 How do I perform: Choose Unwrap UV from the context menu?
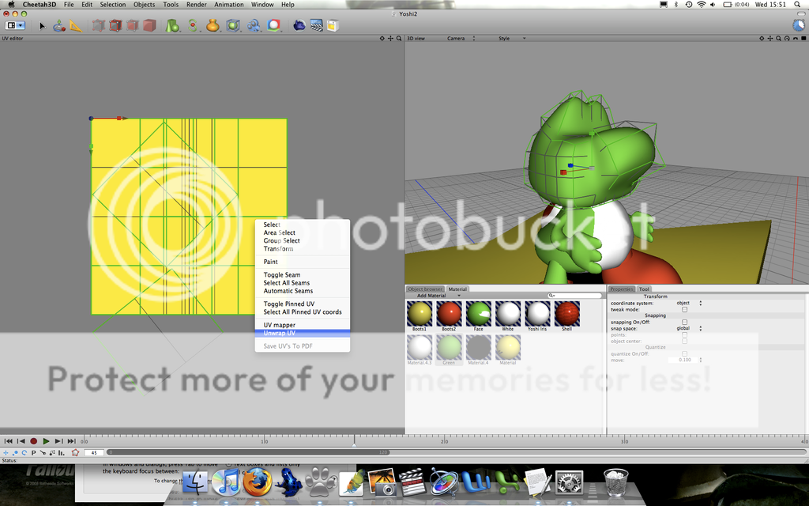[303, 333]
